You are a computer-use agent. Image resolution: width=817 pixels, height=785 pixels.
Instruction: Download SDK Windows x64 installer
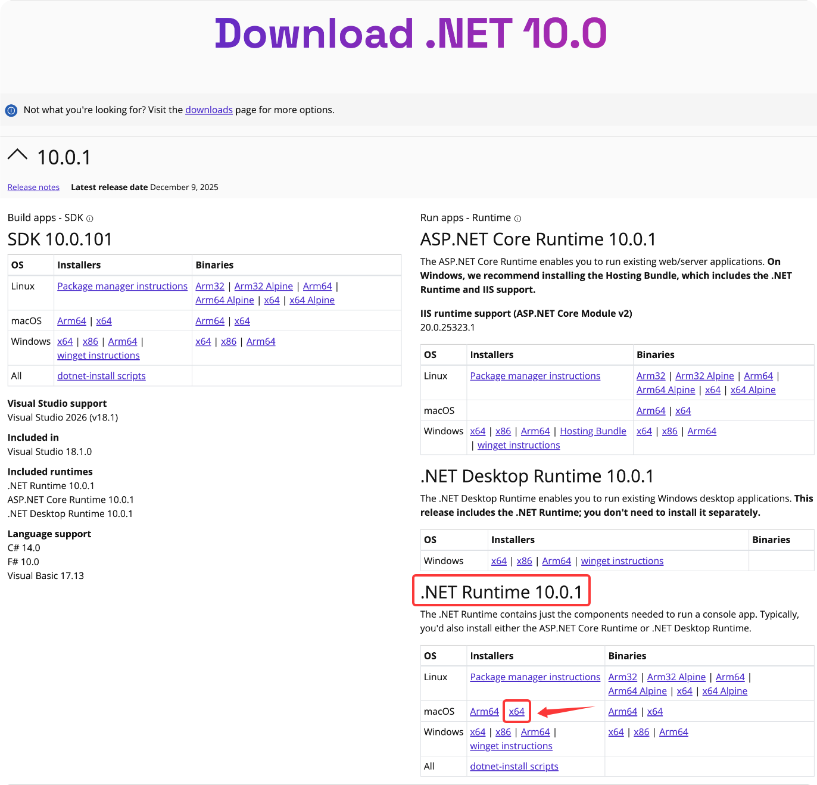(x=65, y=342)
